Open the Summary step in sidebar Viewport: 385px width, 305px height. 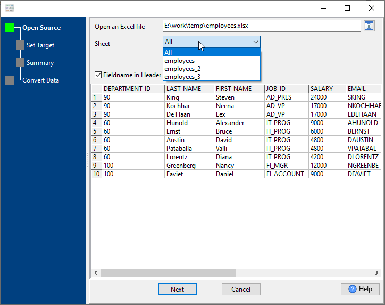click(40, 63)
